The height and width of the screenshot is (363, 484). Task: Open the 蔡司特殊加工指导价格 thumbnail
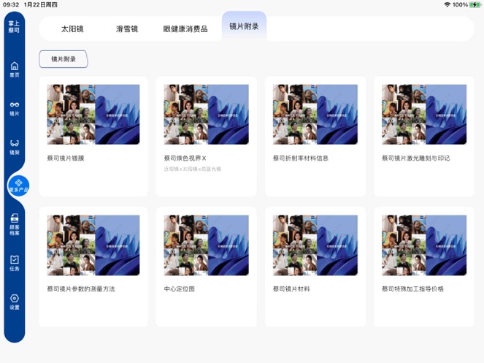424,245
